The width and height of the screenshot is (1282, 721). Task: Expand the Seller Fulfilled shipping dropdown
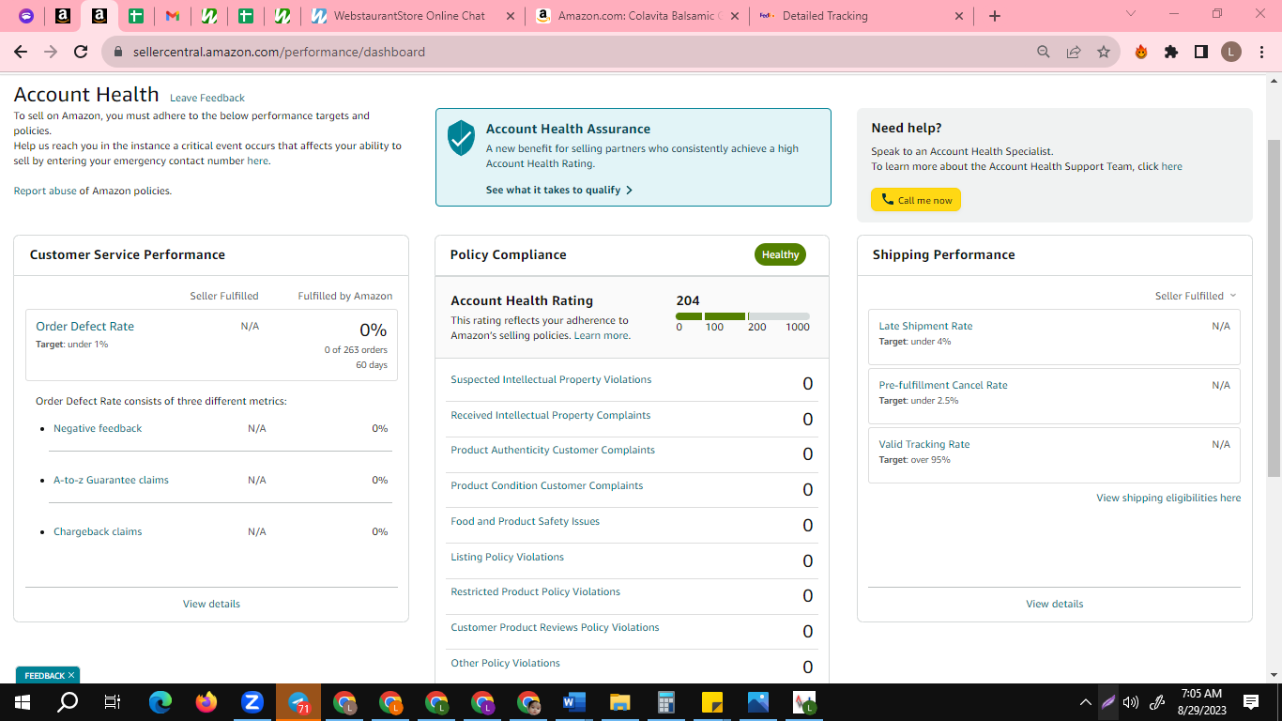[x=1196, y=296]
